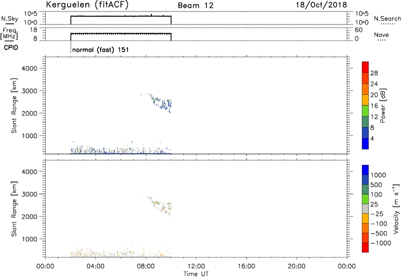Click the blue bottom segment of Power colorbar
The width and height of the screenshot is (401, 277).
pyautogui.click(x=365, y=143)
